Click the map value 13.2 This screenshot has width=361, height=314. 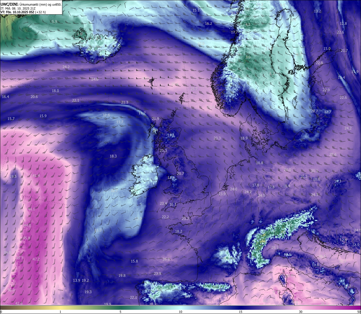point(317,11)
